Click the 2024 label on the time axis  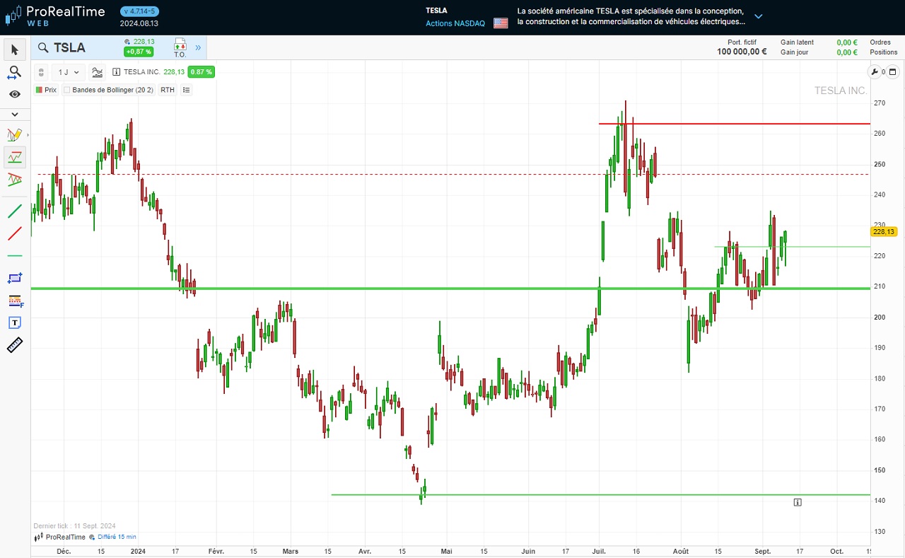pos(138,551)
